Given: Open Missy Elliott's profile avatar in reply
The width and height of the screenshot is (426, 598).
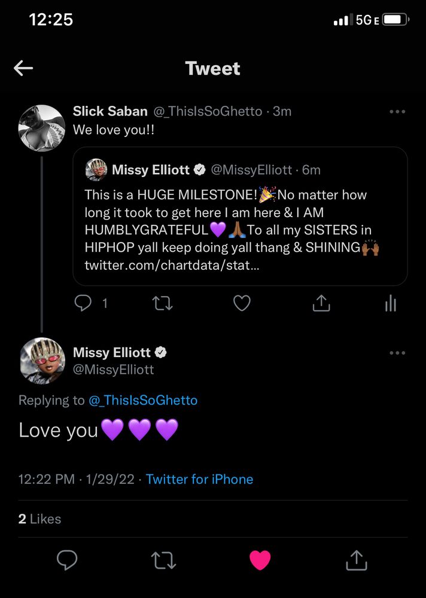Looking at the screenshot, I should (41, 361).
